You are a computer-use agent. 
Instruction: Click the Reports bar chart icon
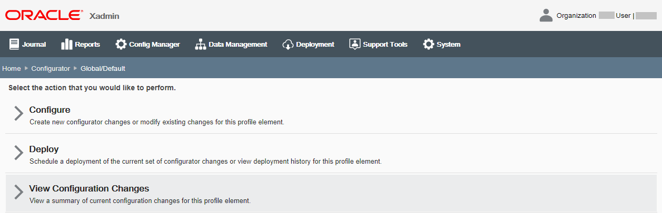click(67, 44)
